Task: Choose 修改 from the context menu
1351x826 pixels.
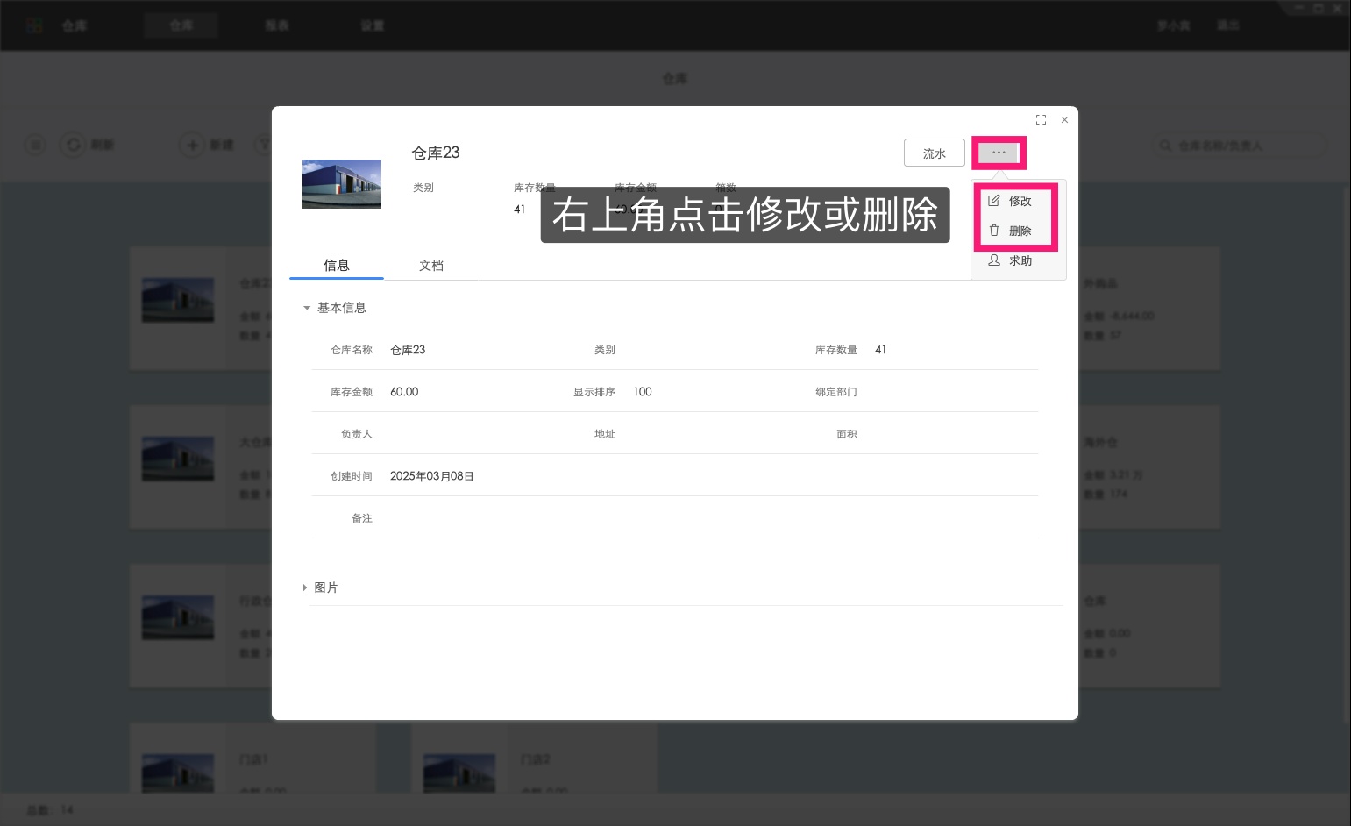Action: coord(1020,201)
